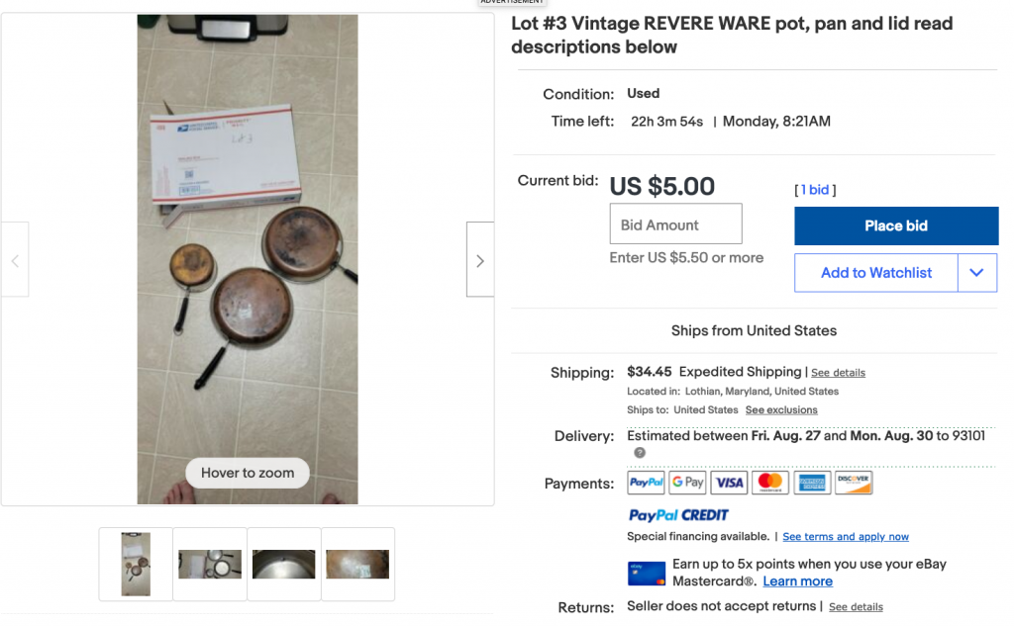Select the third thumbnail of pan interior
Viewport: 1014px width, 627px height.
284,565
